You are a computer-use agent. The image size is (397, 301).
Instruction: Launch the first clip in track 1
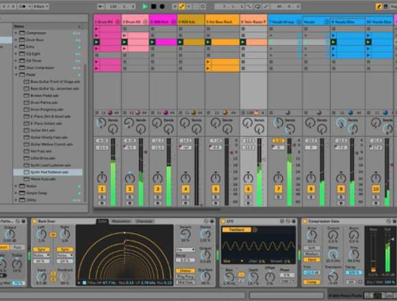97,29
